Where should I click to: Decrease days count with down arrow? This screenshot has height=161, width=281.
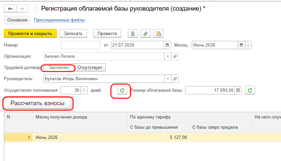(84, 92)
